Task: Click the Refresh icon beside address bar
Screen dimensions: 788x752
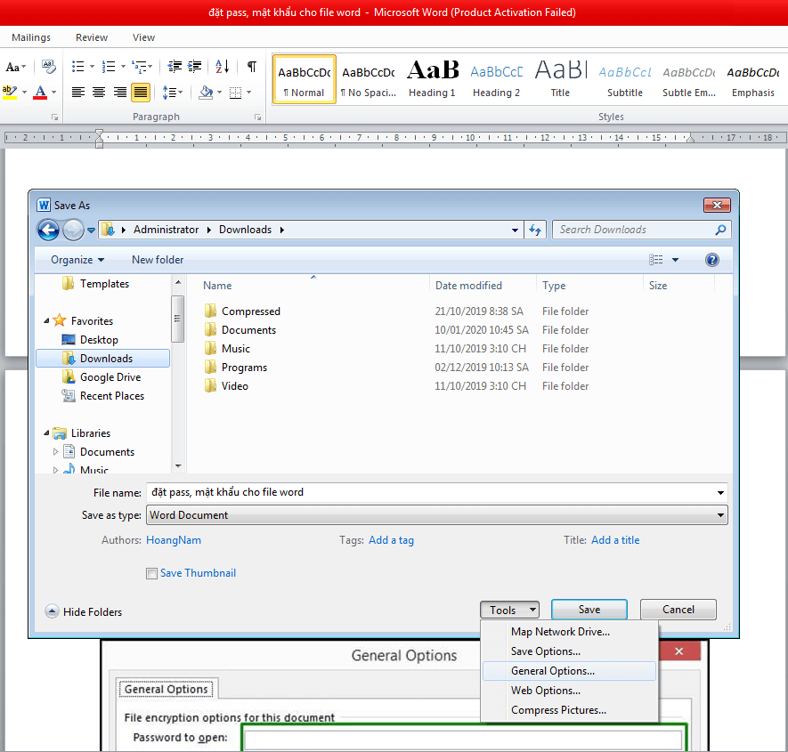Action: (535, 230)
